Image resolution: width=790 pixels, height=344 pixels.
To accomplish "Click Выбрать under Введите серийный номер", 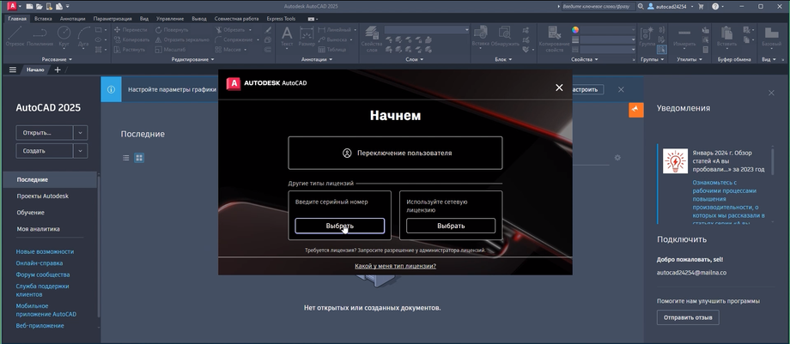I will point(339,226).
